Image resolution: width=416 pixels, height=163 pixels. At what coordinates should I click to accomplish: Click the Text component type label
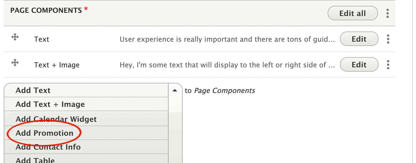[x=42, y=39]
